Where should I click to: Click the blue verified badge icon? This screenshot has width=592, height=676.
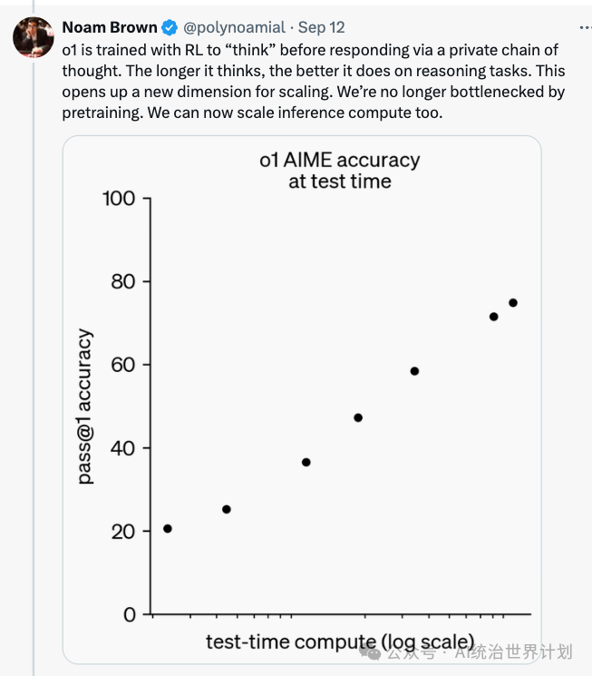tap(170, 28)
